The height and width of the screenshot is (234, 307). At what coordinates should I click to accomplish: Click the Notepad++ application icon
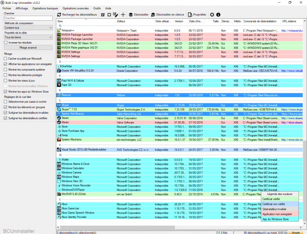click(x=59, y=30)
